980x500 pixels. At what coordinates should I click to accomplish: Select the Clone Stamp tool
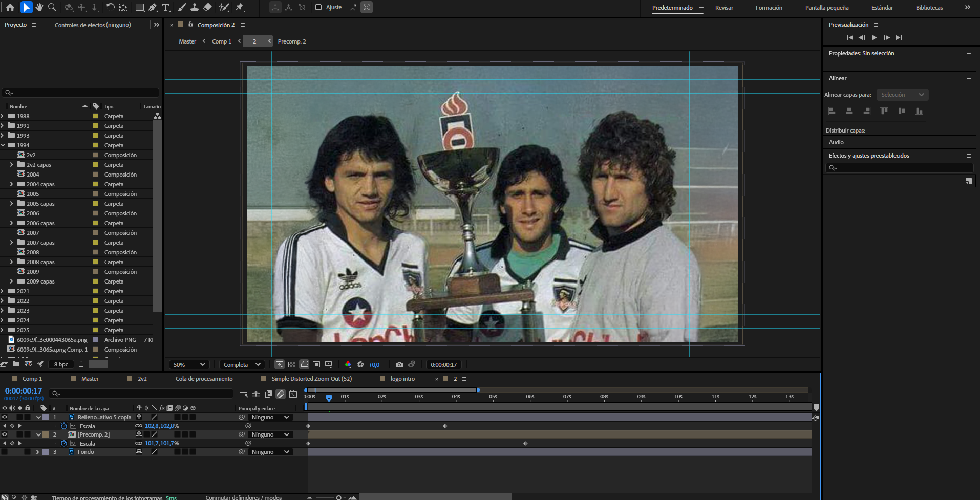(195, 7)
